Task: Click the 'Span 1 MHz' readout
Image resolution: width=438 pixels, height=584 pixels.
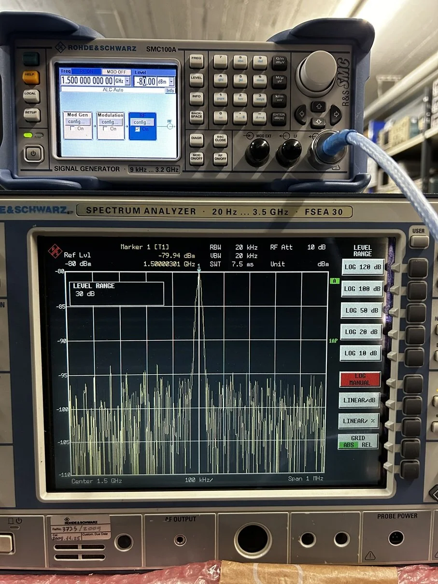Action: pos(306,478)
